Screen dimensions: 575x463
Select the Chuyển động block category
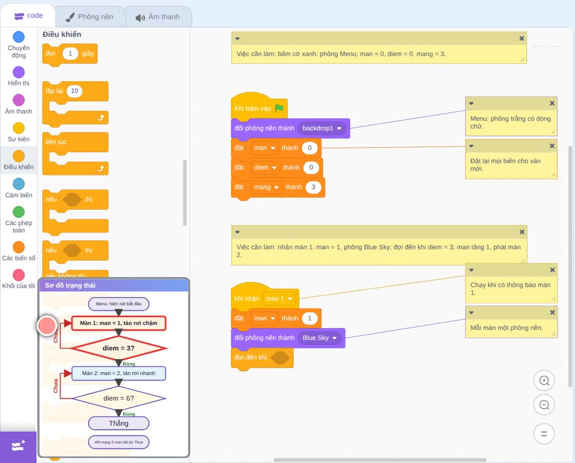18,45
